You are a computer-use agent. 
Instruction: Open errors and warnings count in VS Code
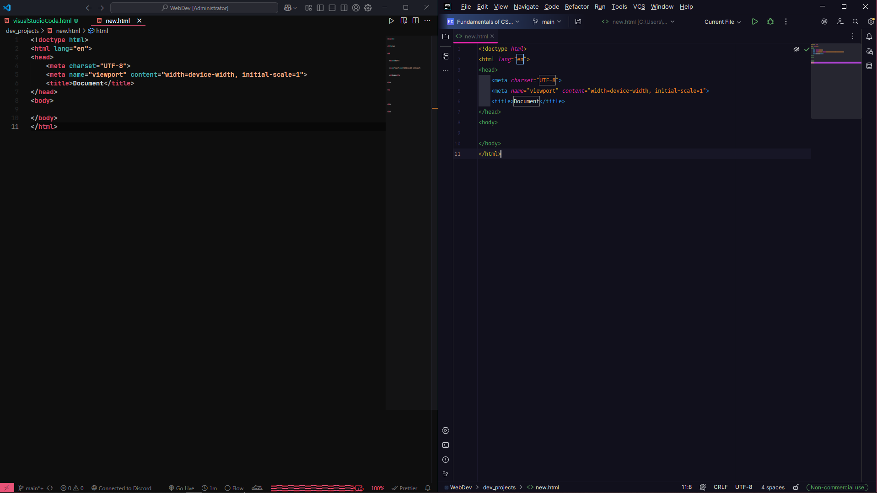[x=72, y=488]
